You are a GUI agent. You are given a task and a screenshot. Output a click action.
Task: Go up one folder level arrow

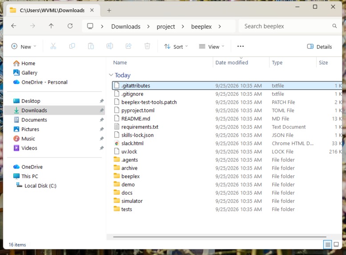(x=51, y=26)
